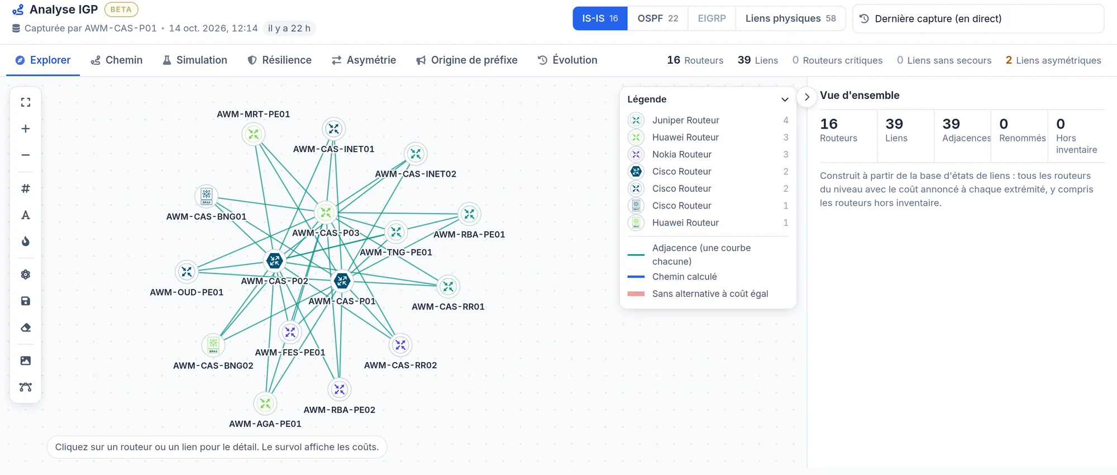Open the Chemin tab
Image resolution: width=1117 pixels, height=475 pixels.
coord(117,60)
